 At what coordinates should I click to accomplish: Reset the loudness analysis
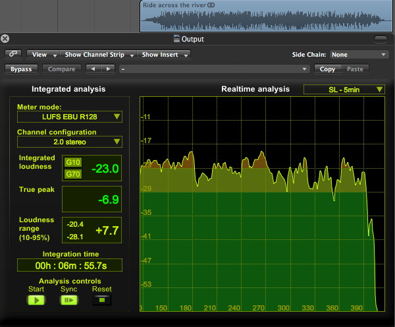(x=102, y=300)
